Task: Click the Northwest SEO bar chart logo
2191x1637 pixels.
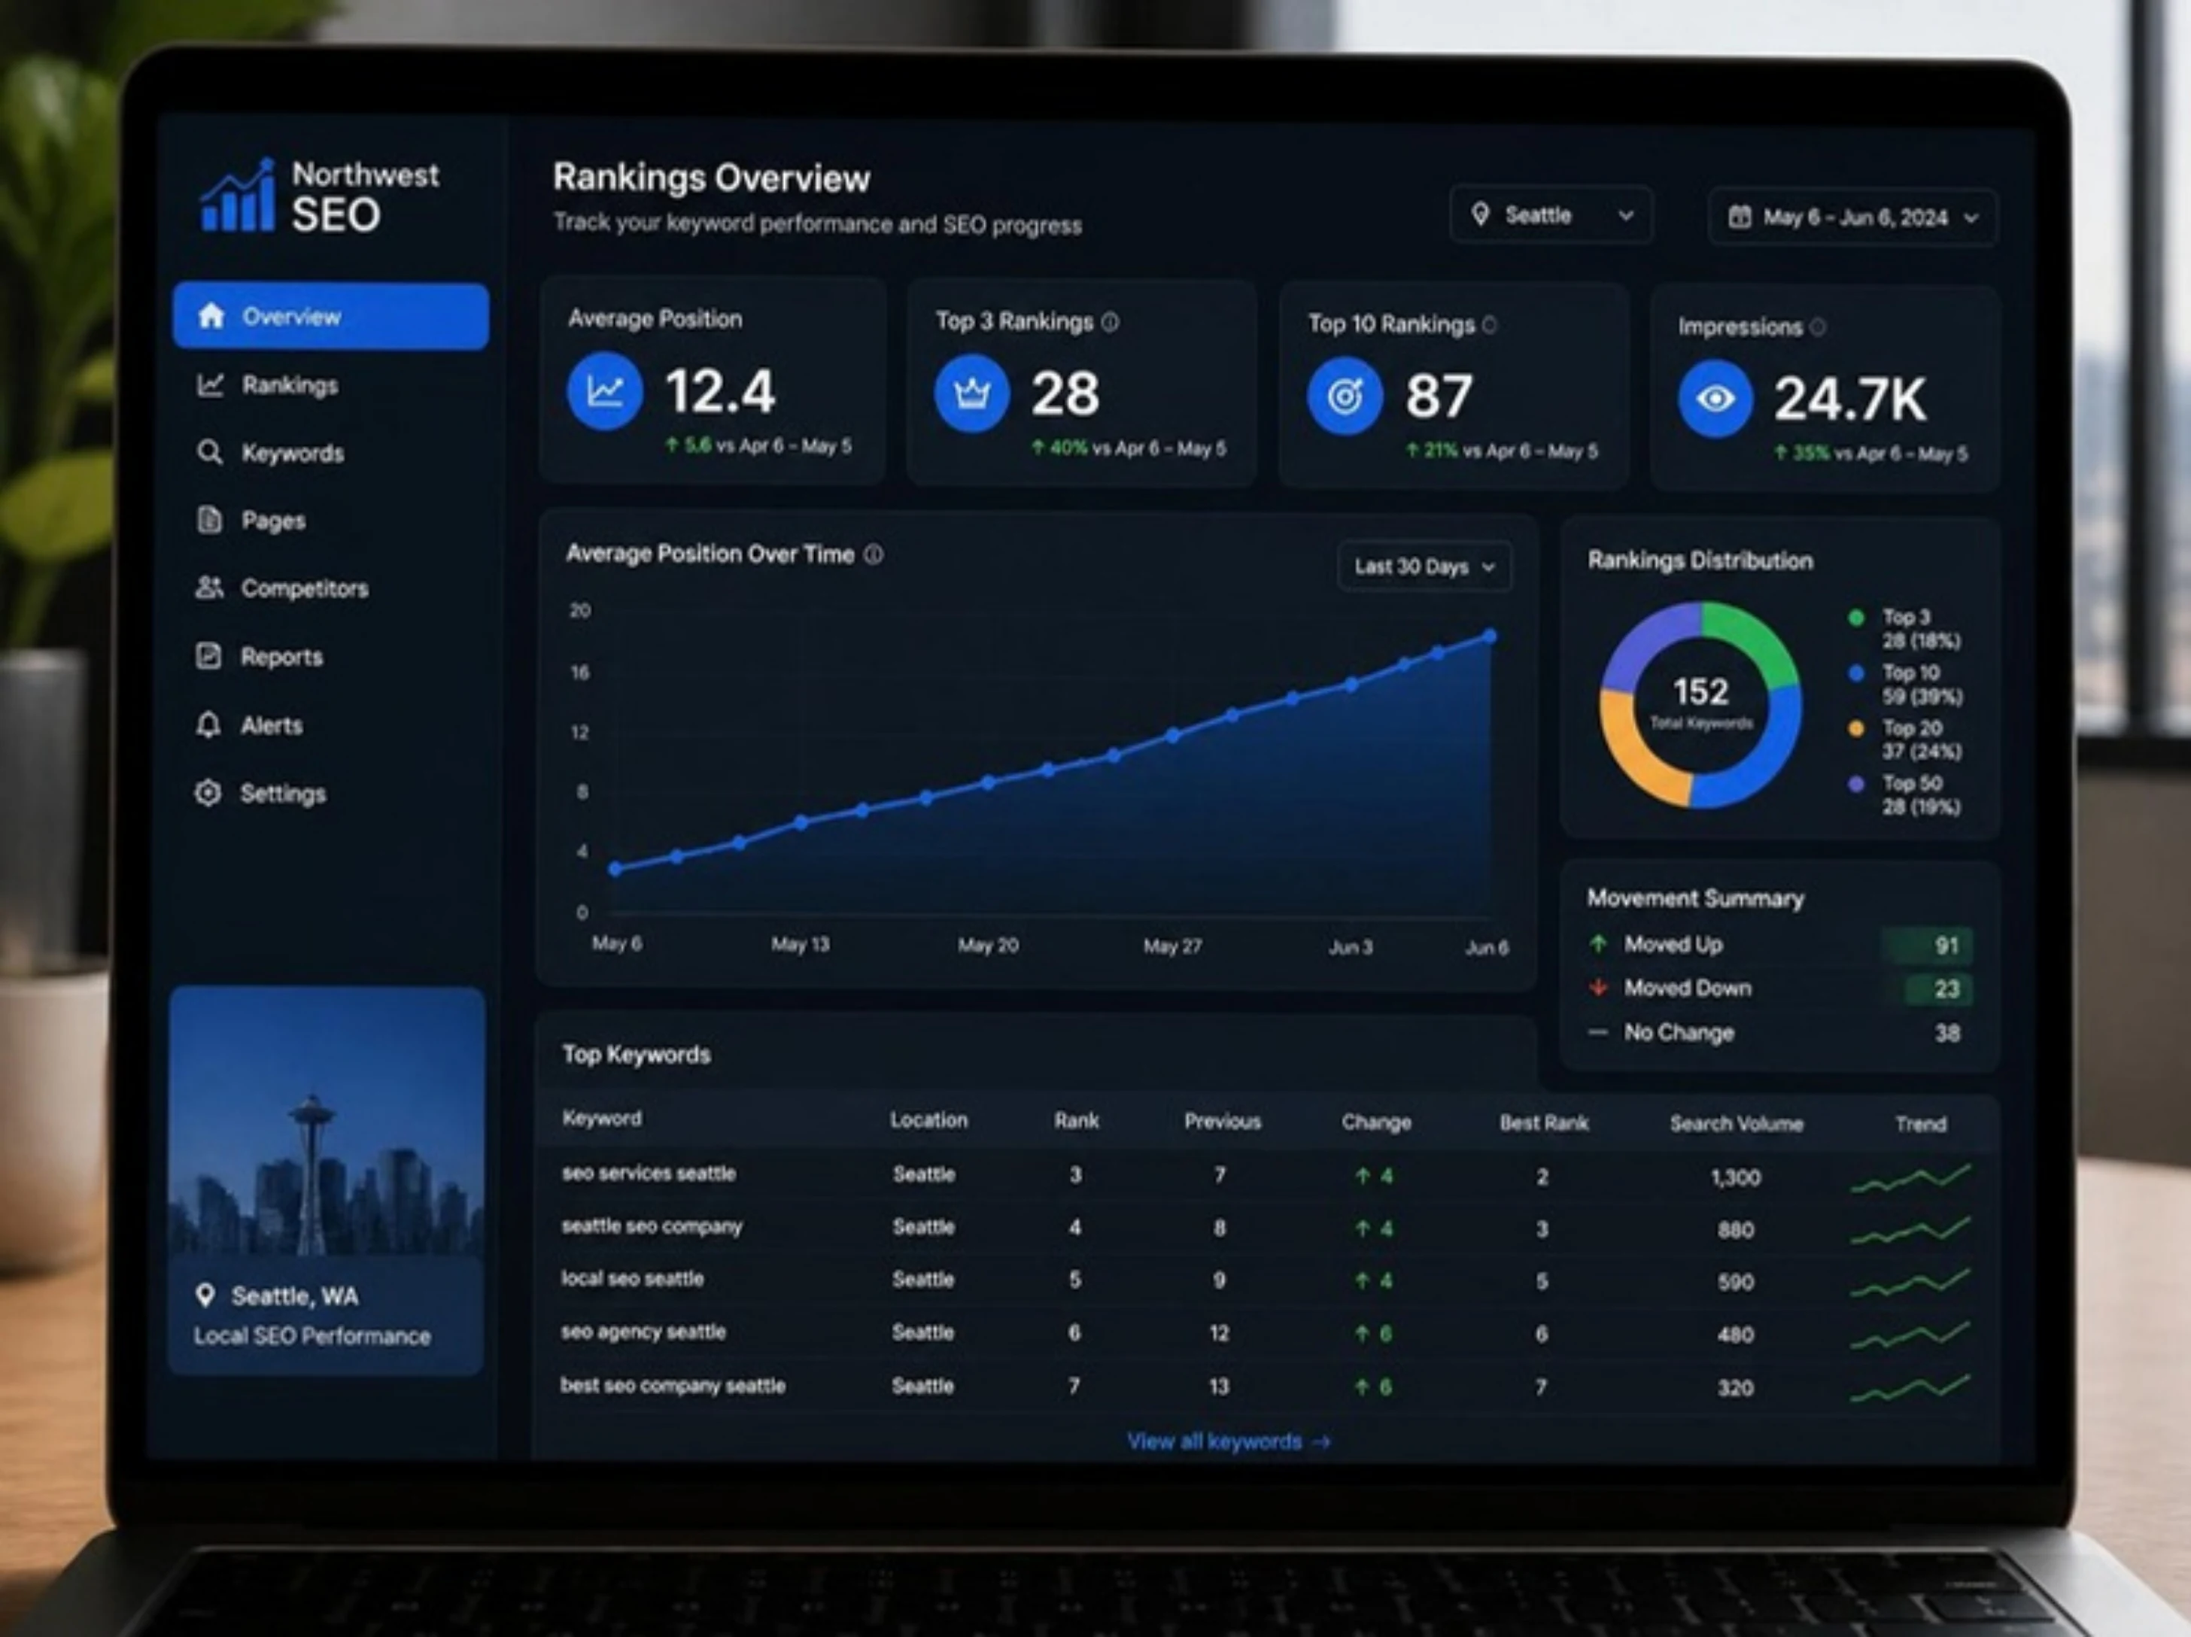Action: point(238,195)
